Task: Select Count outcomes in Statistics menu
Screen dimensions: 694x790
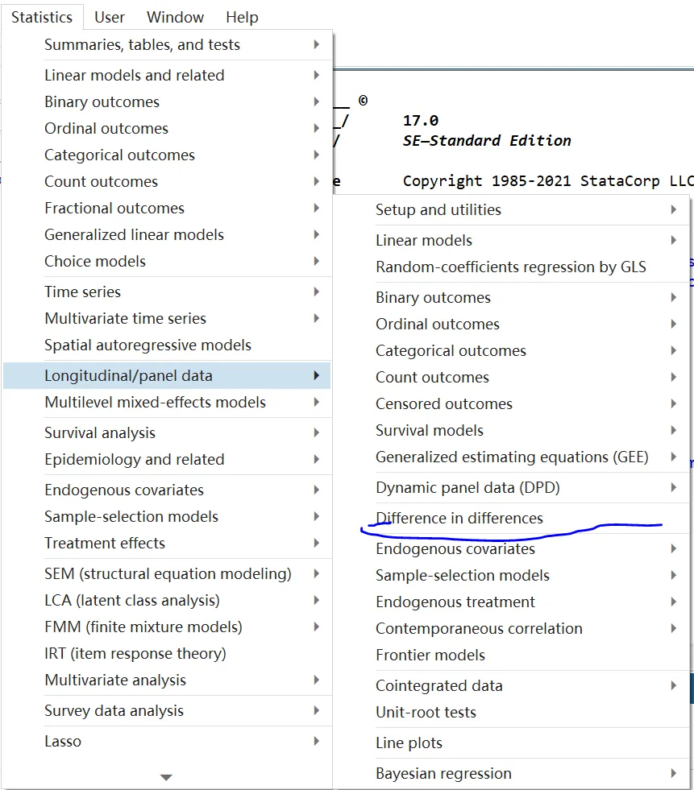Action: 167,181
